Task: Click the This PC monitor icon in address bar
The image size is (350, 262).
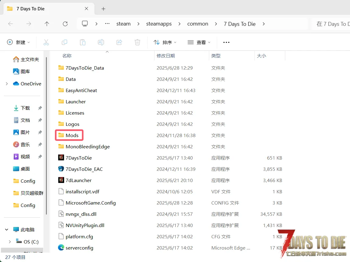Action: [x=85, y=24]
